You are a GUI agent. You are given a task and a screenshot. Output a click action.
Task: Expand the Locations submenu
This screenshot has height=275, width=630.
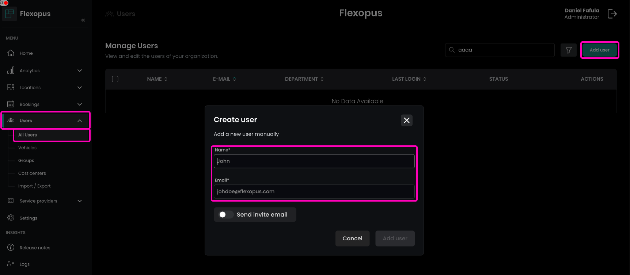(80, 88)
